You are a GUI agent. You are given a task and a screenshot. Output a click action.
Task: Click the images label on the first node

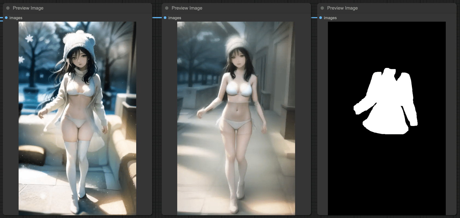(16, 18)
